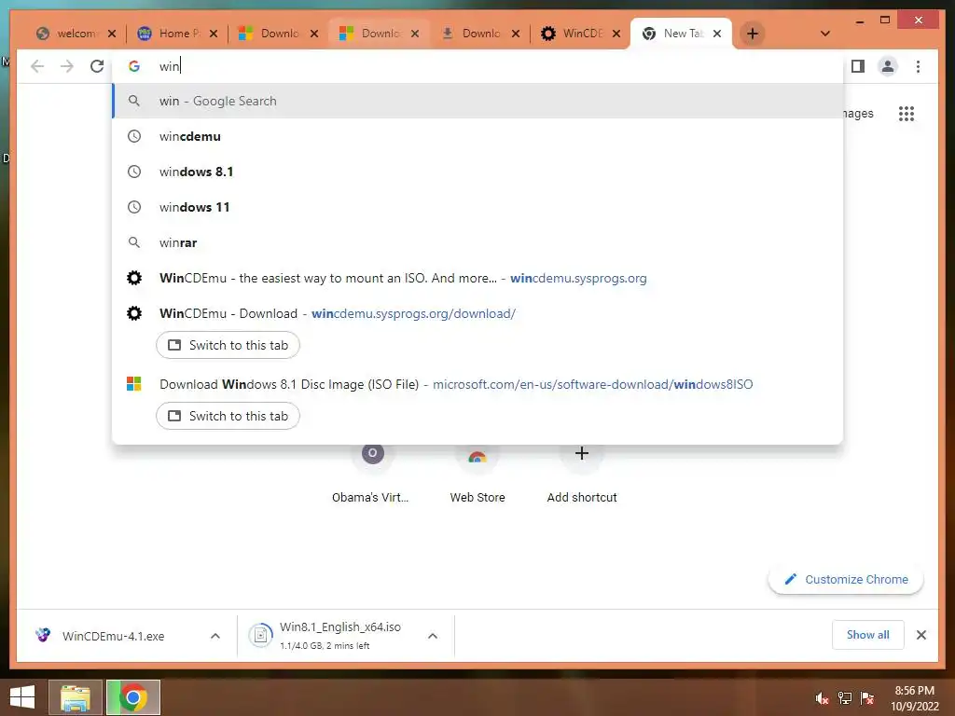Image resolution: width=955 pixels, height=716 pixels.
Task: Expand WinCDEmu-4.1.exe download options chevron
Action: coord(215,636)
